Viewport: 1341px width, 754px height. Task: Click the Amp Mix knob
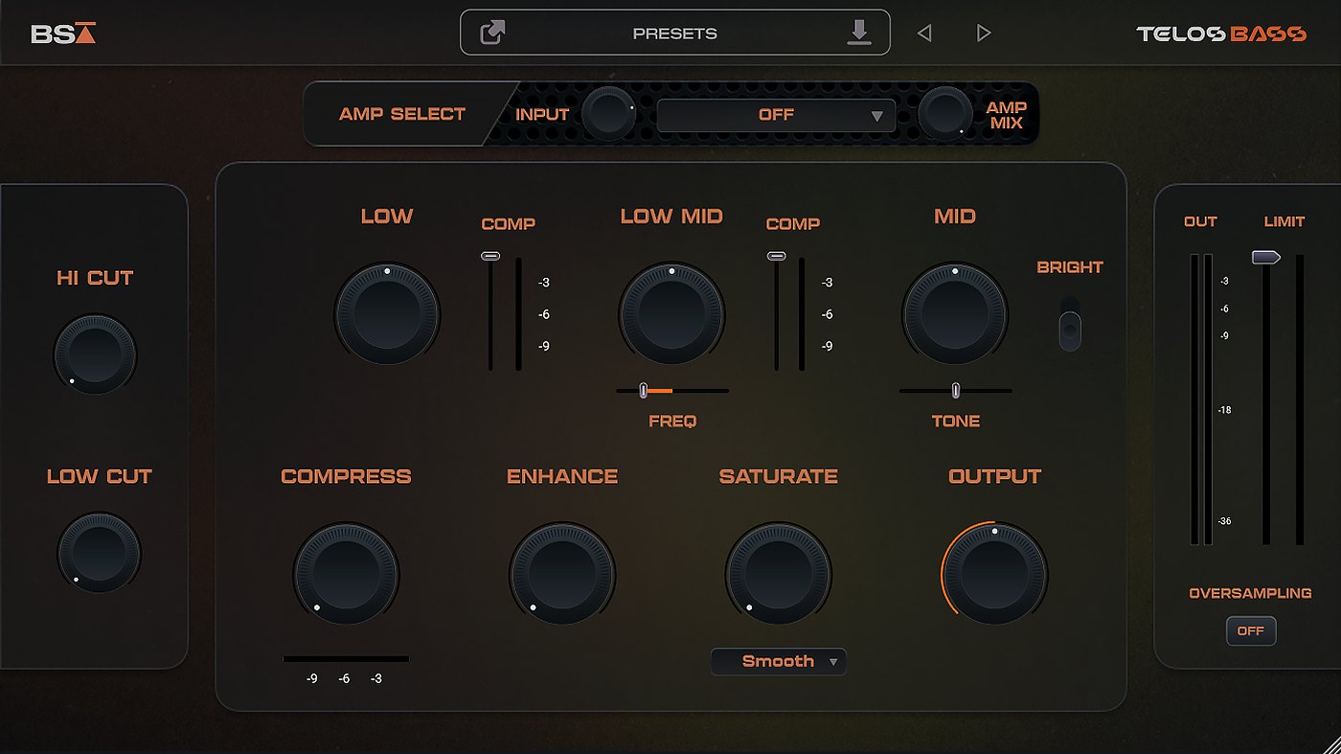point(944,114)
